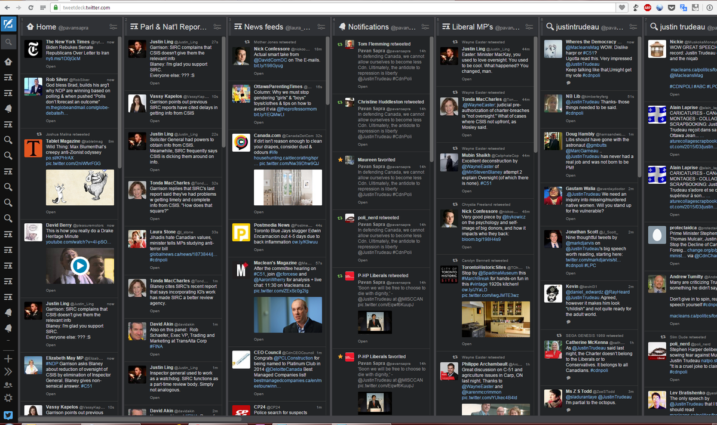Image resolution: width=717 pixels, height=425 pixels.
Task: Click Justin Ling name in Home column tweet
Action: [x=58, y=303]
